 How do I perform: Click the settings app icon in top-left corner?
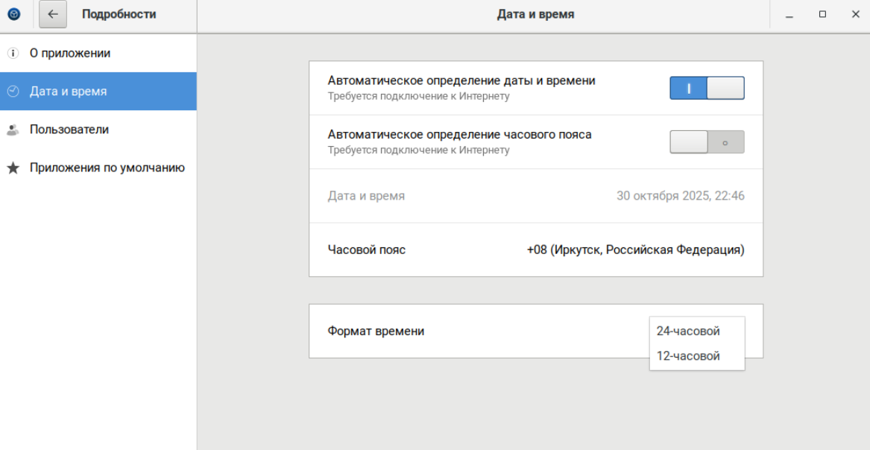14,14
